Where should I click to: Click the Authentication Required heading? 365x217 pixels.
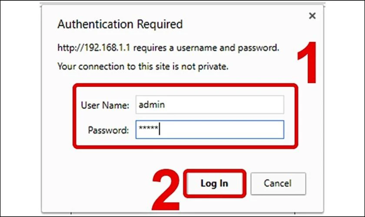120,24
